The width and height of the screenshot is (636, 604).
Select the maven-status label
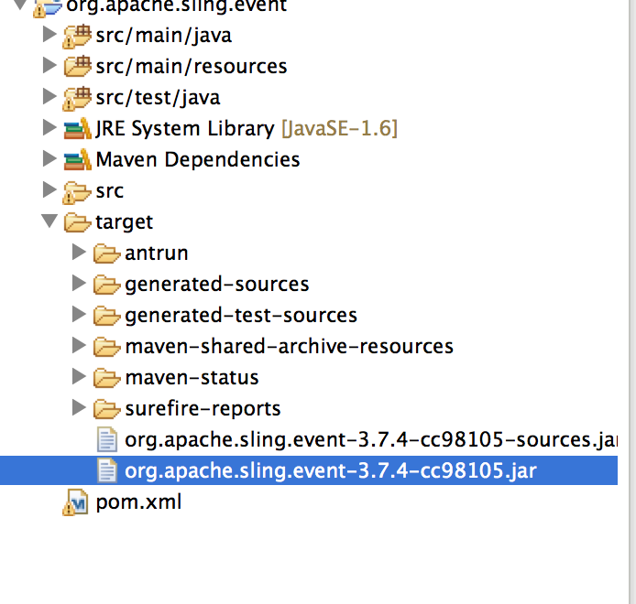tap(192, 378)
